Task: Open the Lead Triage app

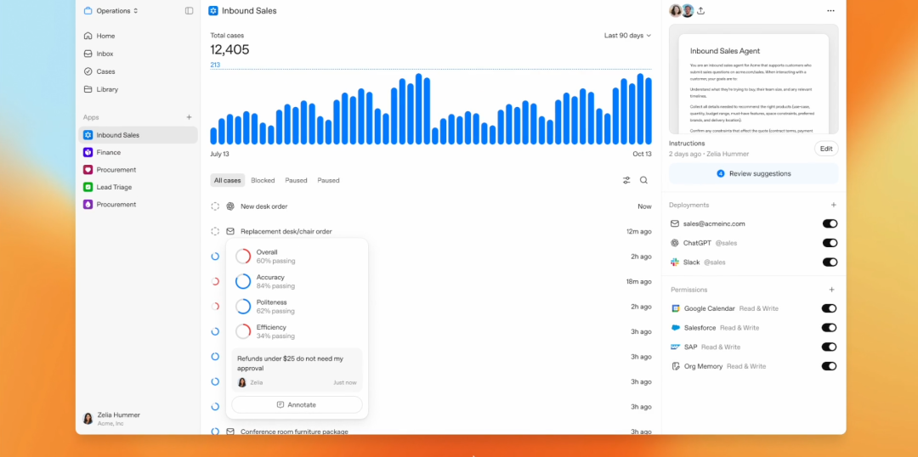Action: click(x=114, y=187)
